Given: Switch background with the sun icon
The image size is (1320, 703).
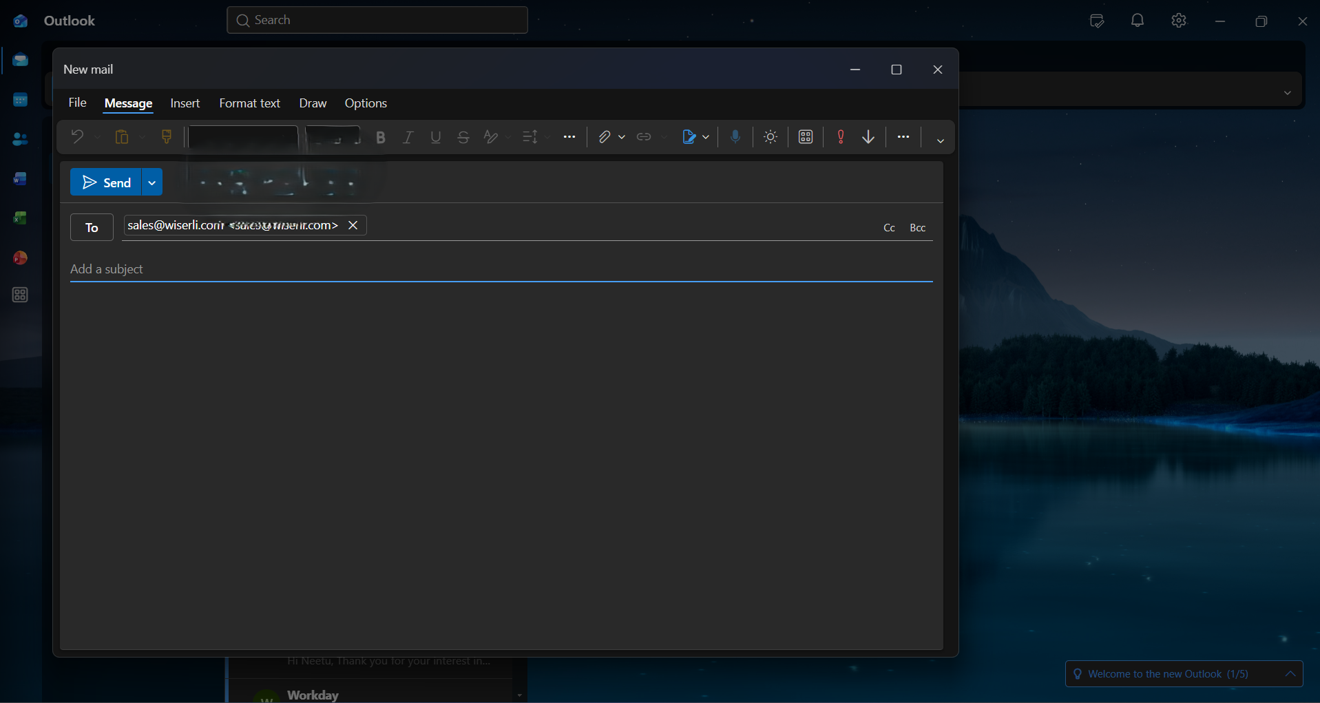Looking at the screenshot, I should (771, 137).
